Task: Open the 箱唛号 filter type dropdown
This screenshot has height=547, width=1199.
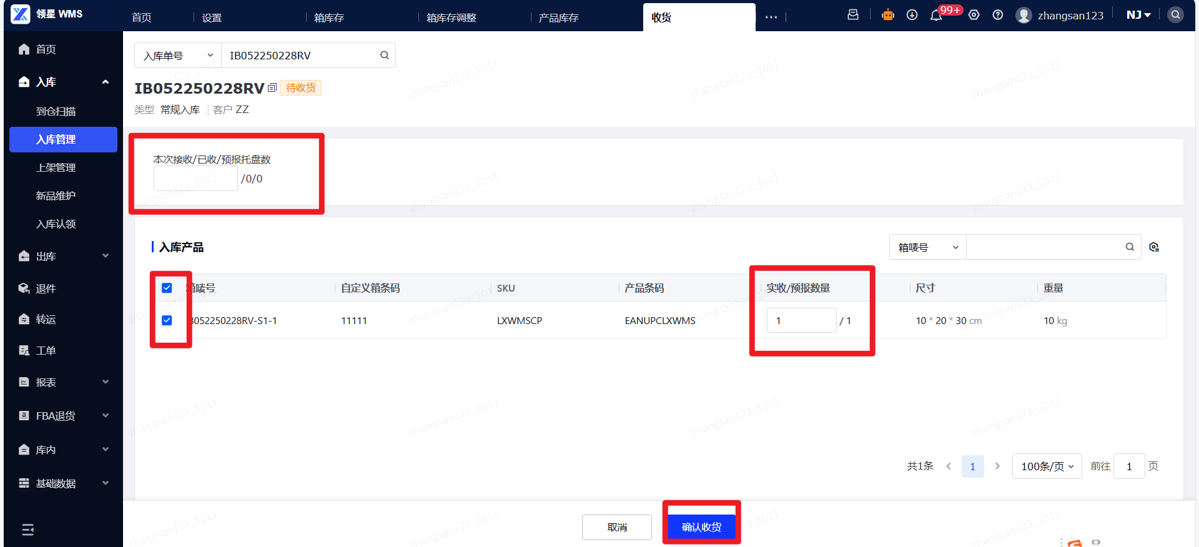Action: (x=928, y=247)
